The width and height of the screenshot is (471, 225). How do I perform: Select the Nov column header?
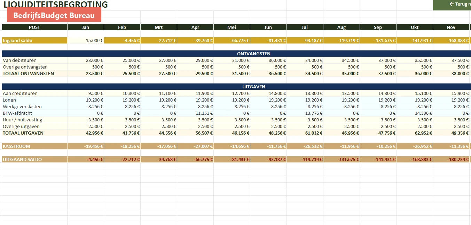451,27
